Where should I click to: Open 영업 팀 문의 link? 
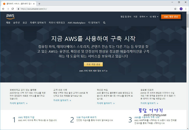click(x=126, y=17)
